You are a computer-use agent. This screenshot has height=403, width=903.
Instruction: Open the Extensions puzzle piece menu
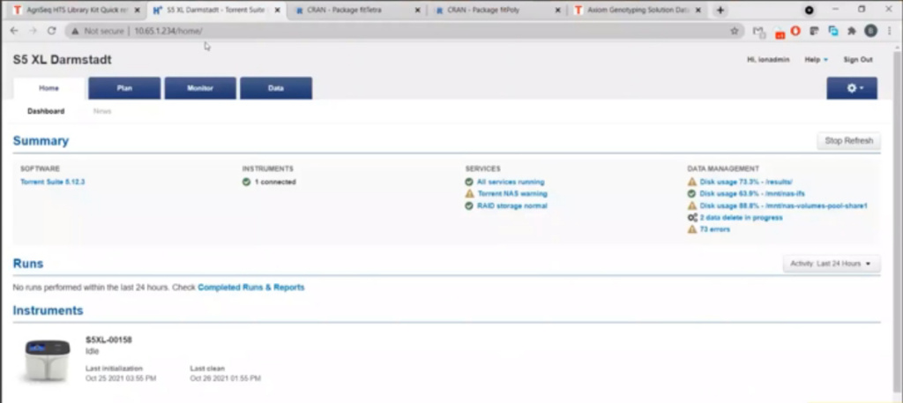point(852,31)
